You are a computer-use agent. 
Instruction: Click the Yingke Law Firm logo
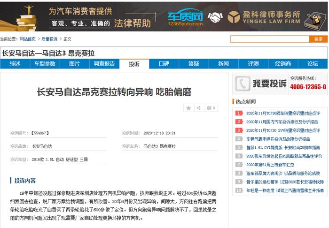(264, 17)
